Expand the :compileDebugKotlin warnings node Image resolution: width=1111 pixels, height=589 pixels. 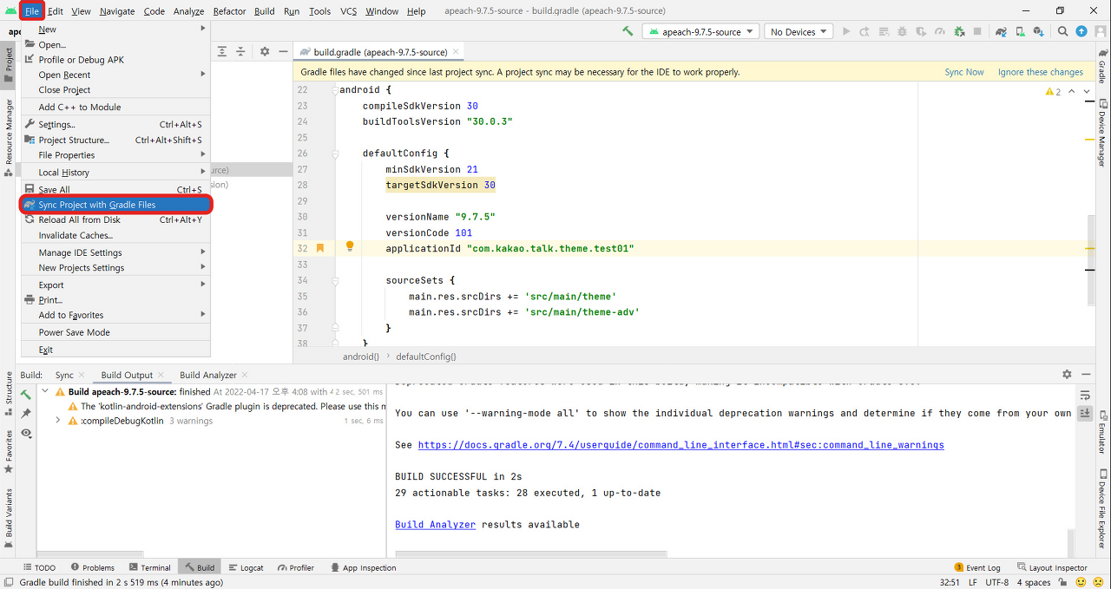(x=57, y=420)
